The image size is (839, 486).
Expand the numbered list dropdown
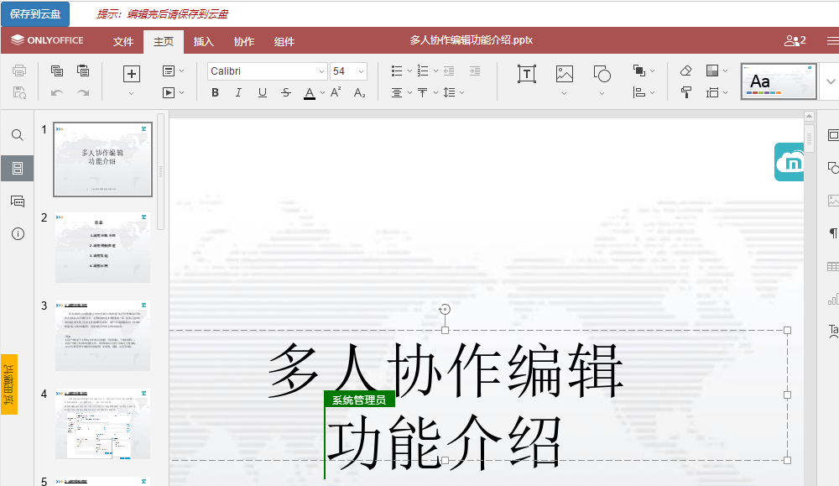pos(435,71)
